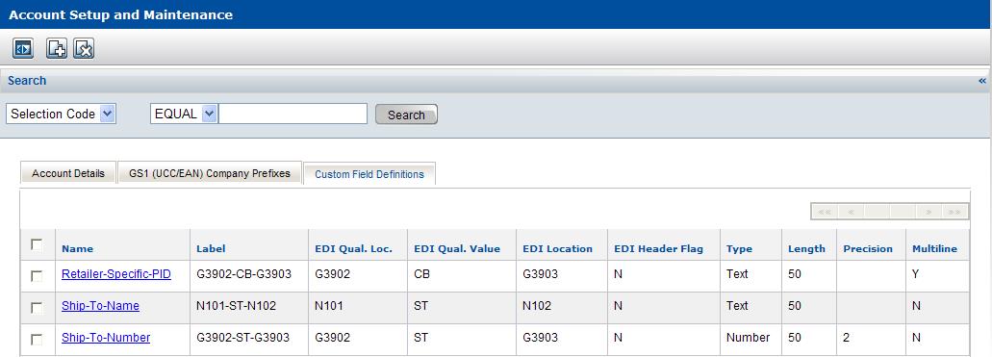
Task: Go to previous page of results
Action: [x=851, y=212]
